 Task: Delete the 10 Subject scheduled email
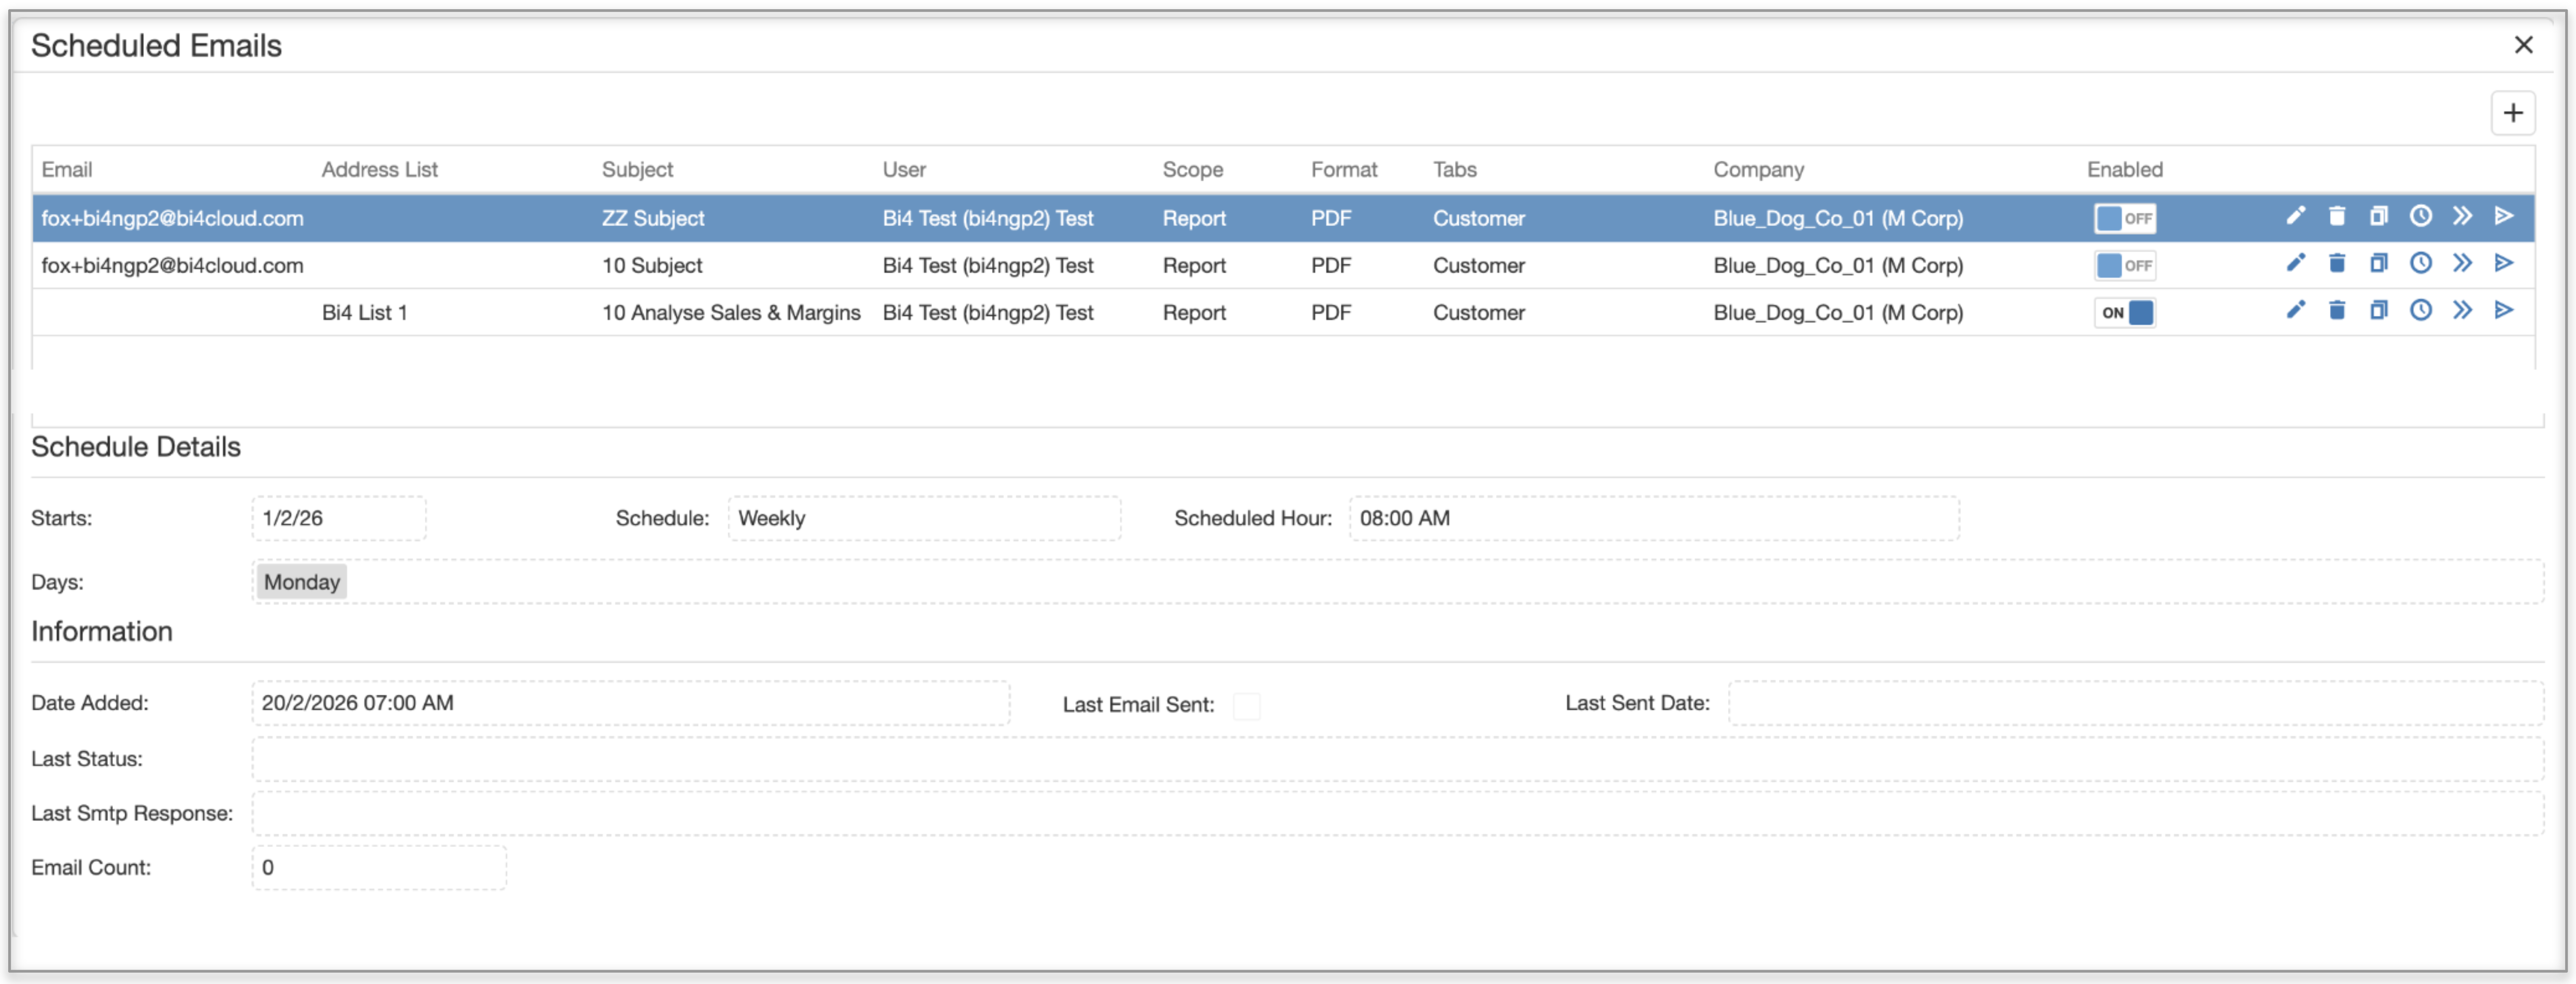click(x=2337, y=264)
